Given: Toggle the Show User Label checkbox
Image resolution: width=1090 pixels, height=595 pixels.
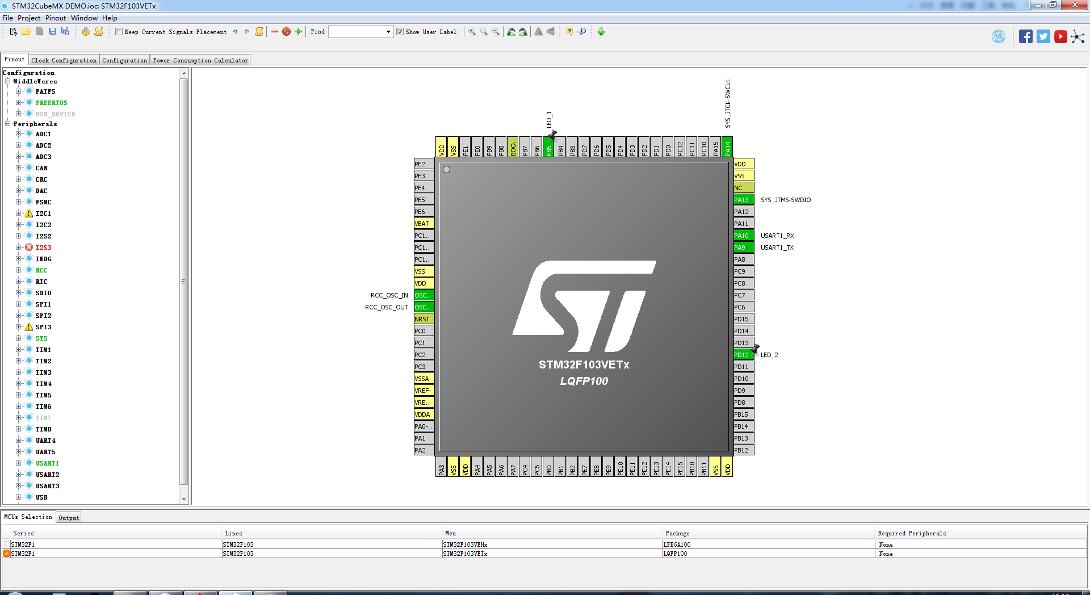Looking at the screenshot, I should tap(400, 32).
